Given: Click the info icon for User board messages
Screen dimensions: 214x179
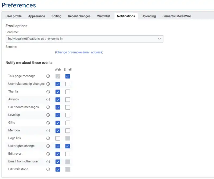Looking at the screenshot, I should click(x=48, y=107).
